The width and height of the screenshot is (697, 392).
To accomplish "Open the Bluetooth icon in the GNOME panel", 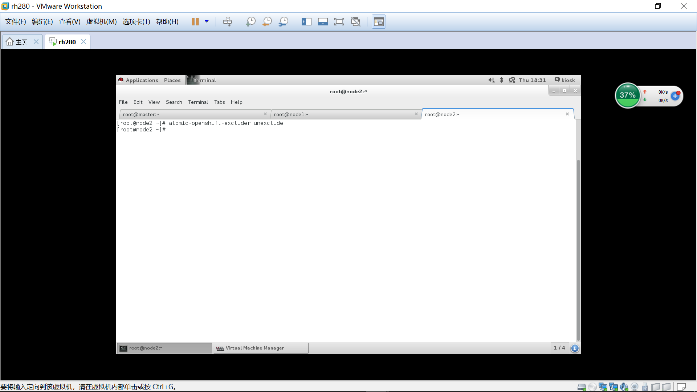I will (x=501, y=80).
